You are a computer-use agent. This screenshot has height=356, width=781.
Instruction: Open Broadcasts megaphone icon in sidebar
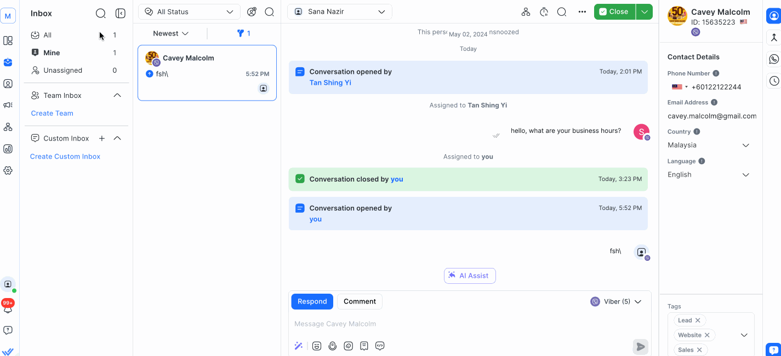pyautogui.click(x=8, y=105)
